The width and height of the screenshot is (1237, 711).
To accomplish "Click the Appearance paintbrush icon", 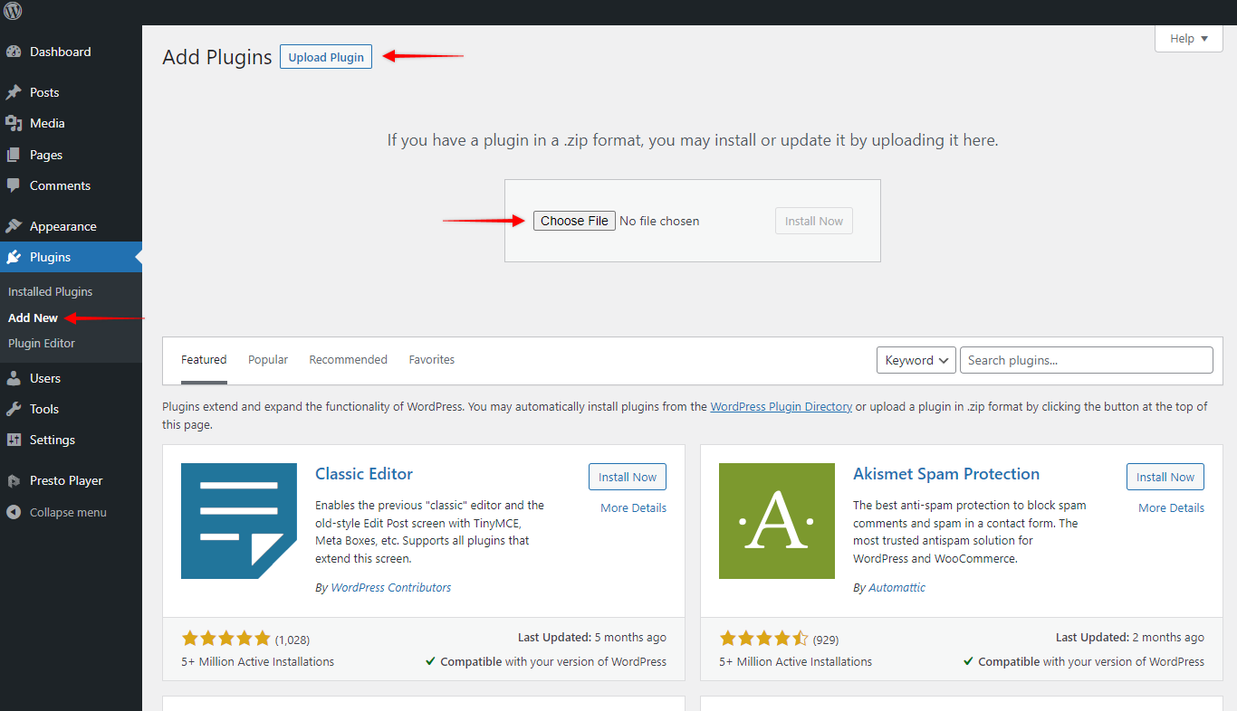I will point(14,226).
